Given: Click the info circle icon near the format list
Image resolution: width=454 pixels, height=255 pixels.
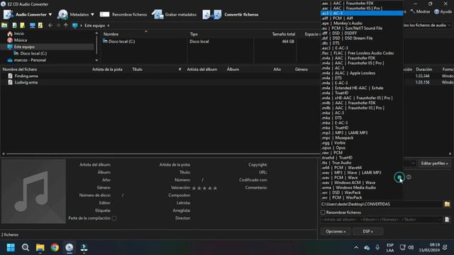Looking at the screenshot, I should point(409,177).
